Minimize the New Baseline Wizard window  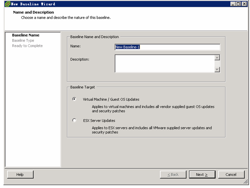point(233,4)
